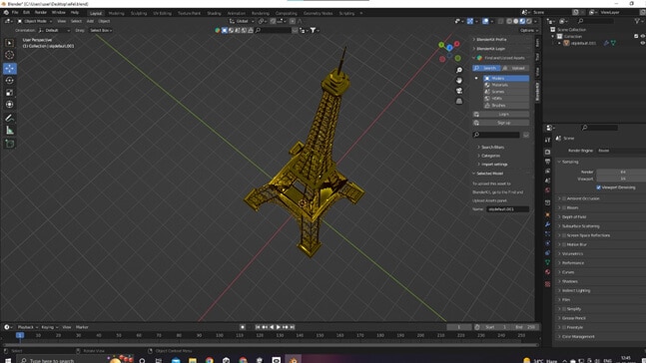The image size is (646, 363).
Task: Expand Search filters section
Action: 492,147
